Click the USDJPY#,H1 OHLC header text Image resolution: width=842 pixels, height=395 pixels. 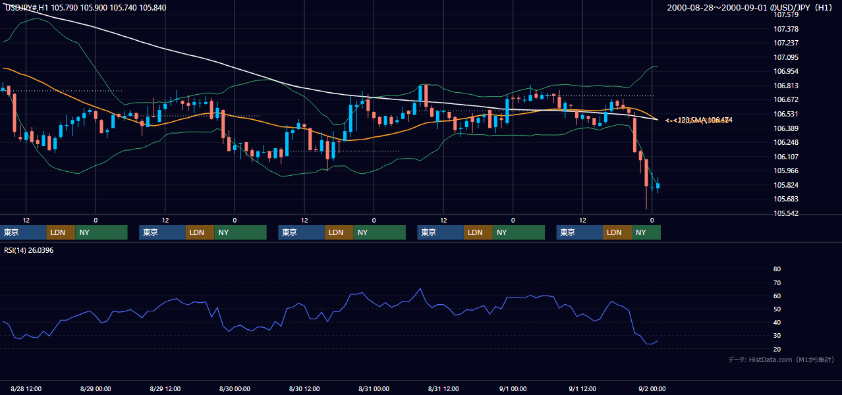coord(86,7)
